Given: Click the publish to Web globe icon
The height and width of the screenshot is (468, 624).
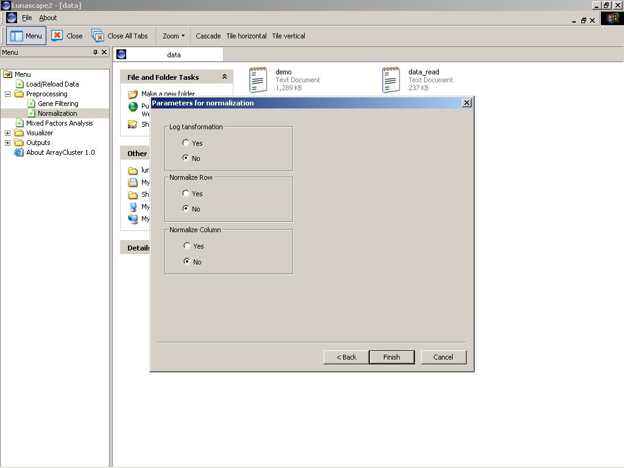Looking at the screenshot, I should (x=133, y=107).
